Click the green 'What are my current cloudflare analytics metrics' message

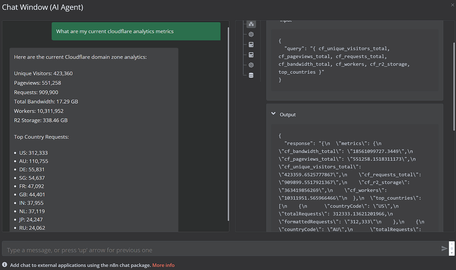(136, 31)
